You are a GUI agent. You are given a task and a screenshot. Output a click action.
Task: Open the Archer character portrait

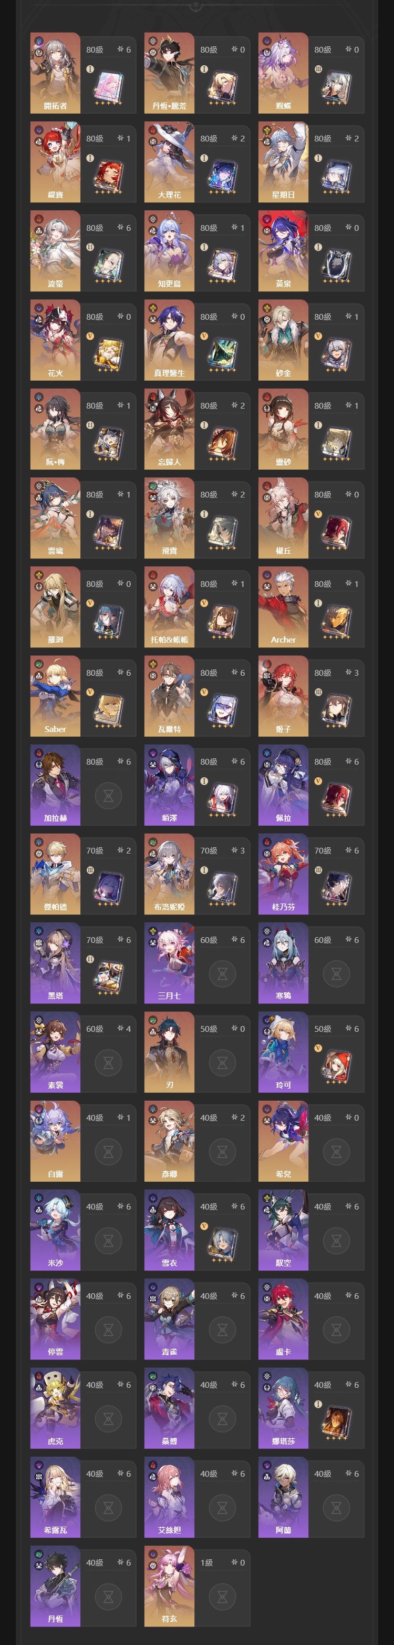tap(283, 607)
